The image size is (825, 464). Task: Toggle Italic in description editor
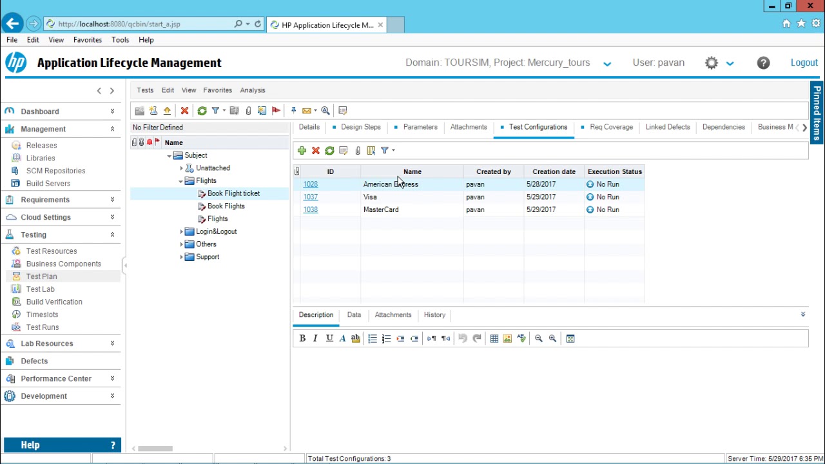pyautogui.click(x=315, y=338)
